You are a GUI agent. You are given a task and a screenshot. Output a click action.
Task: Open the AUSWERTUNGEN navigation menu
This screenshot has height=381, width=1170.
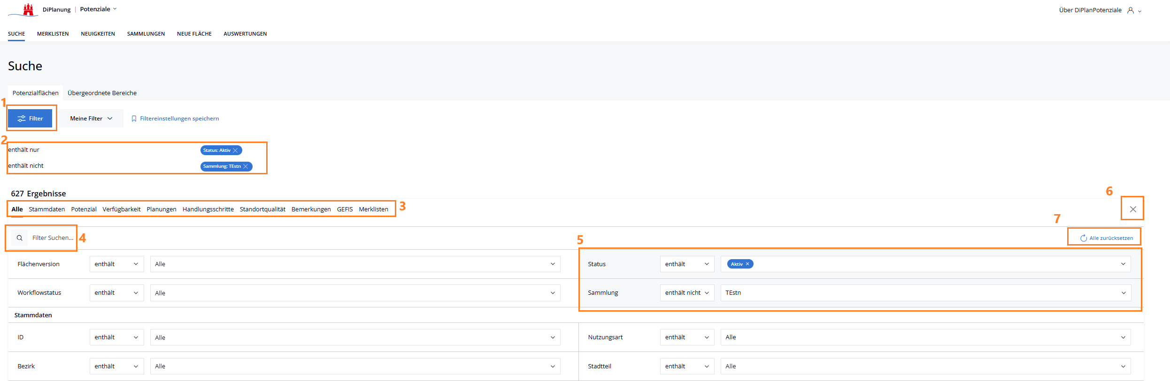245,34
